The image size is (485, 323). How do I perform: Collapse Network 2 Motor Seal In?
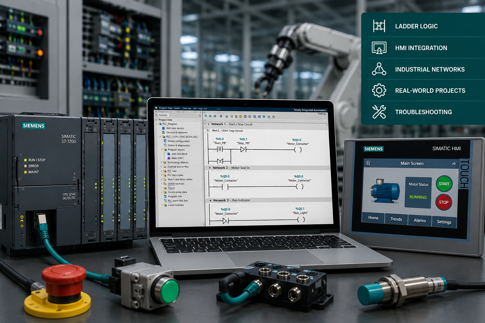210,168
